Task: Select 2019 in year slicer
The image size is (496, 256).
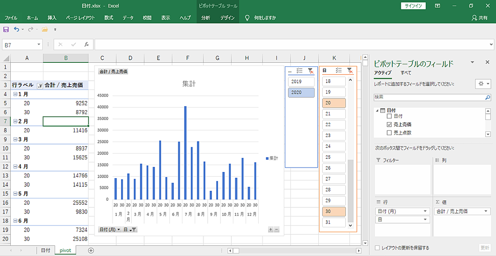Action: (301, 81)
